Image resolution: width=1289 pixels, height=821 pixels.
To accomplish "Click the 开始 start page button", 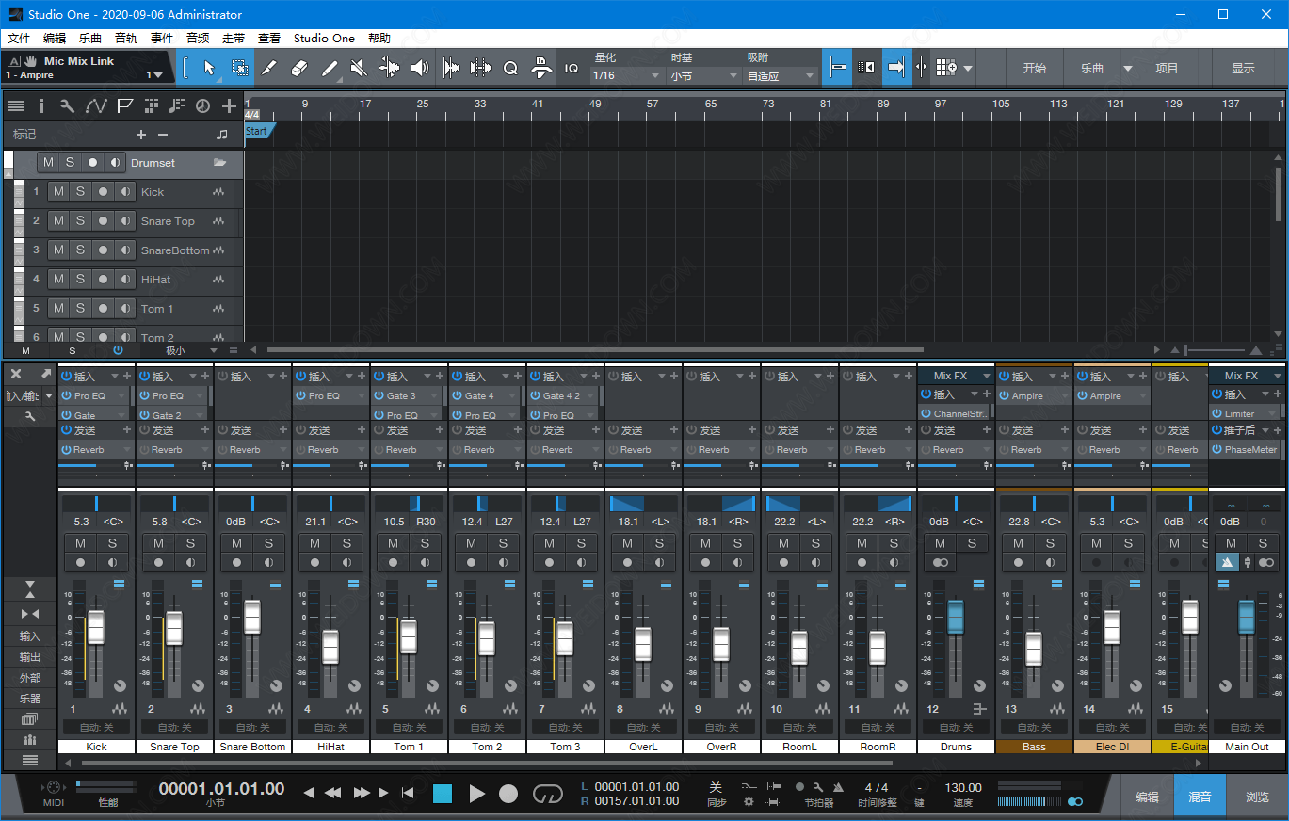I will 1035,69.
